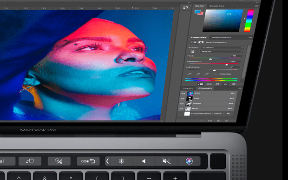The width and height of the screenshot is (288, 180).
Task: Click the foreground color swatch
Action: 197,12
